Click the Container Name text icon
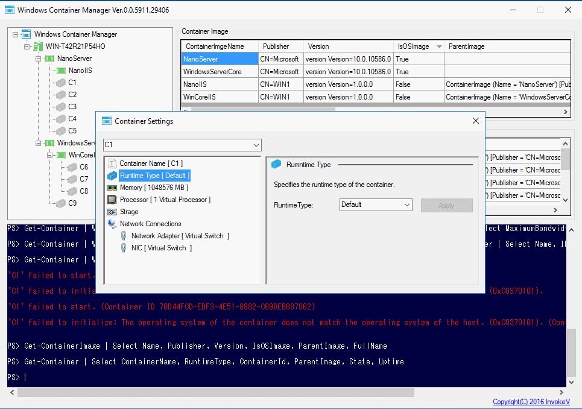This screenshot has height=409, width=582. point(112,163)
